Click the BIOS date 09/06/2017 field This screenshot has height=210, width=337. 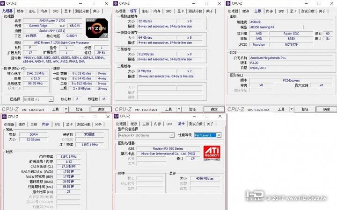(291, 68)
